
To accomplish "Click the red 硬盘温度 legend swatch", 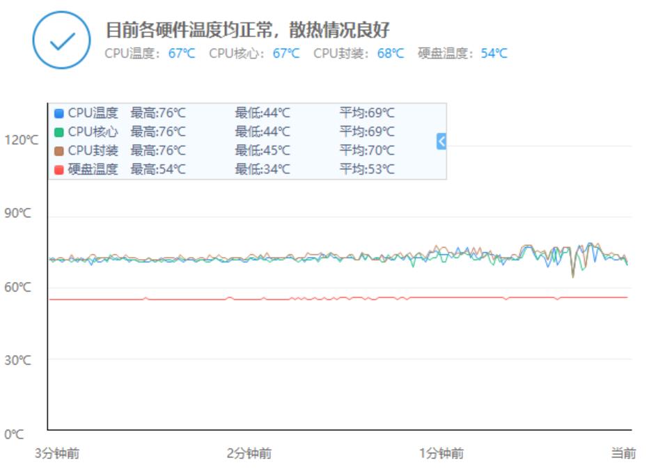I will pyautogui.click(x=59, y=170).
